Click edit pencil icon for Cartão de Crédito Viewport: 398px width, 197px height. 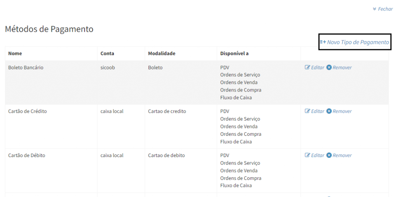click(x=307, y=111)
